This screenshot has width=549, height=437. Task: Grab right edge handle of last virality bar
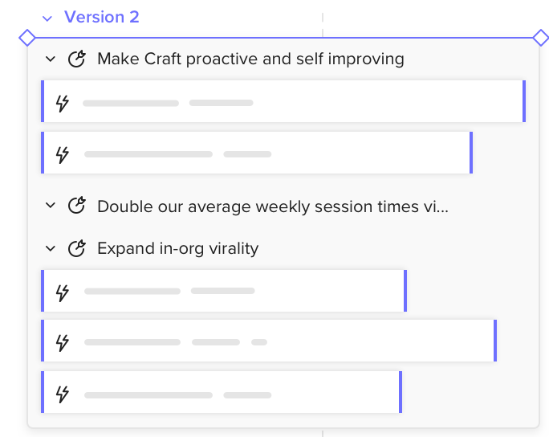click(x=401, y=392)
